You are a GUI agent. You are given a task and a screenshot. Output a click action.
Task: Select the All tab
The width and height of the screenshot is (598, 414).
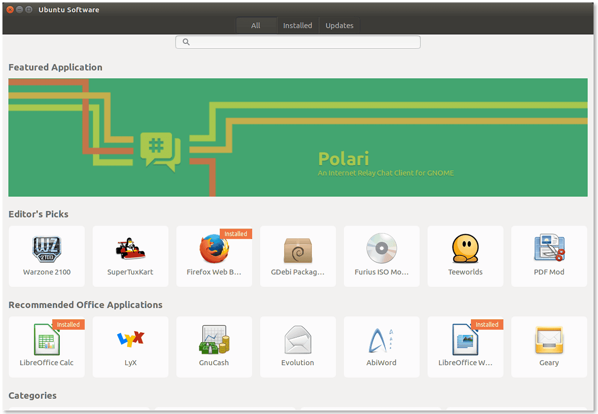click(256, 25)
